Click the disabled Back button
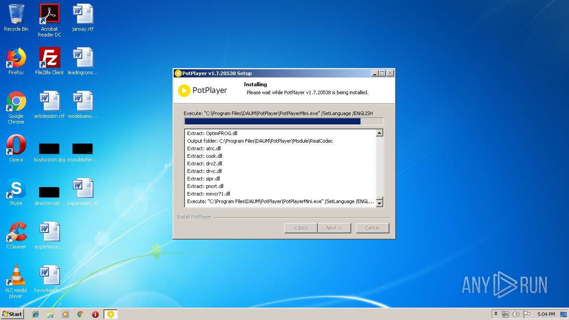Viewport: 569px width, 320px height. coord(301,228)
